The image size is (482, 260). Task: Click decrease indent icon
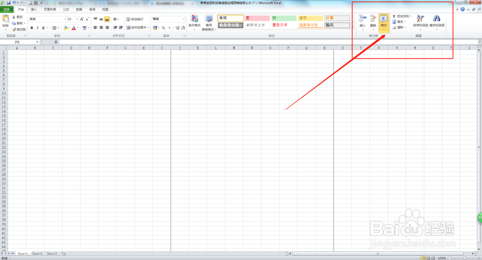(x=115, y=27)
